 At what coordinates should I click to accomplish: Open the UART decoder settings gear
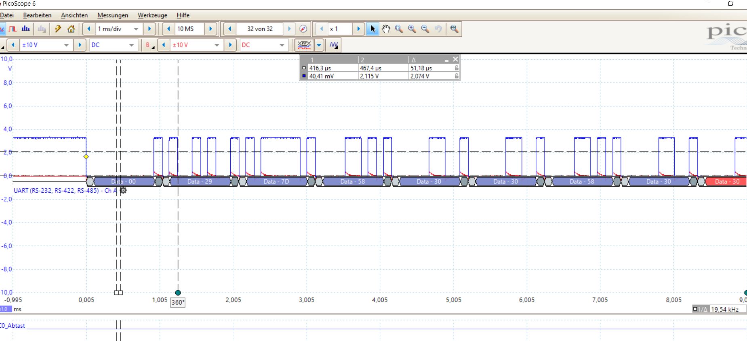click(123, 190)
